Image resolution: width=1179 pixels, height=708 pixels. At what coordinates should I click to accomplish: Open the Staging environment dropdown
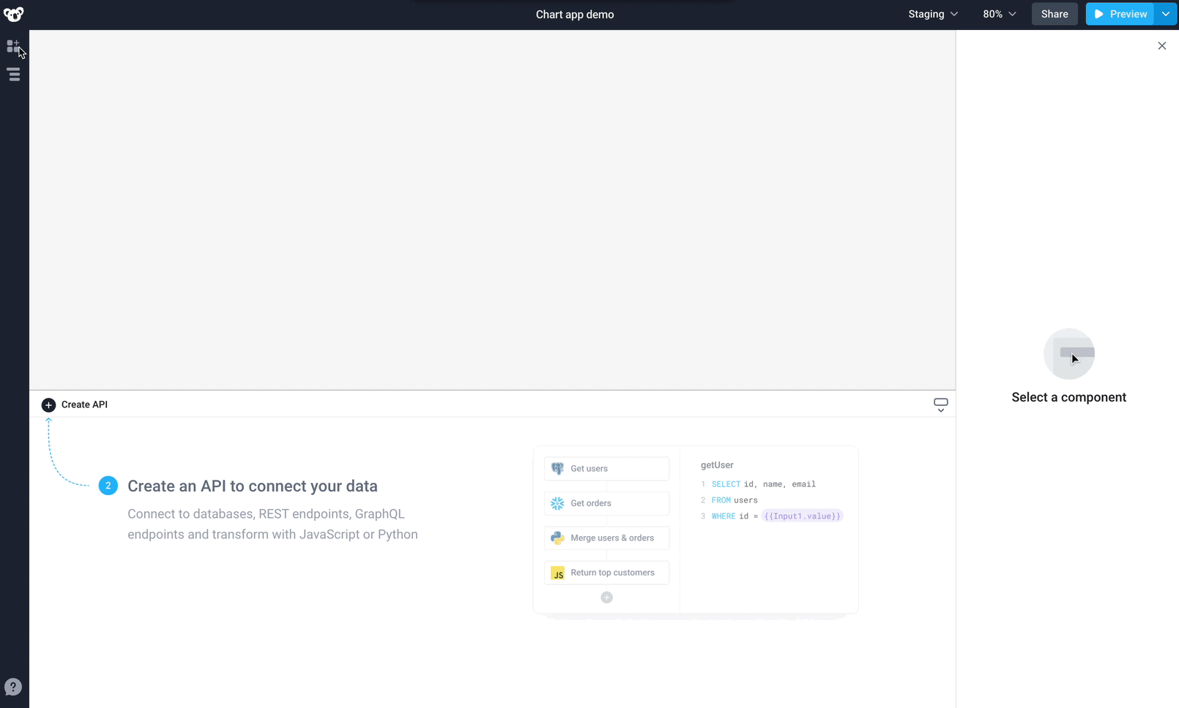(932, 14)
